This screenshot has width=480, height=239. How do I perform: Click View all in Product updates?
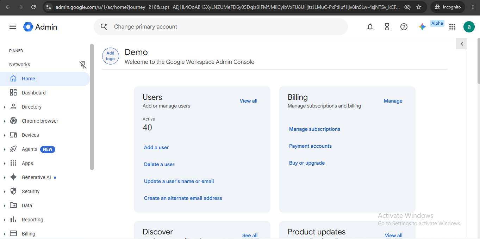point(393,235)
